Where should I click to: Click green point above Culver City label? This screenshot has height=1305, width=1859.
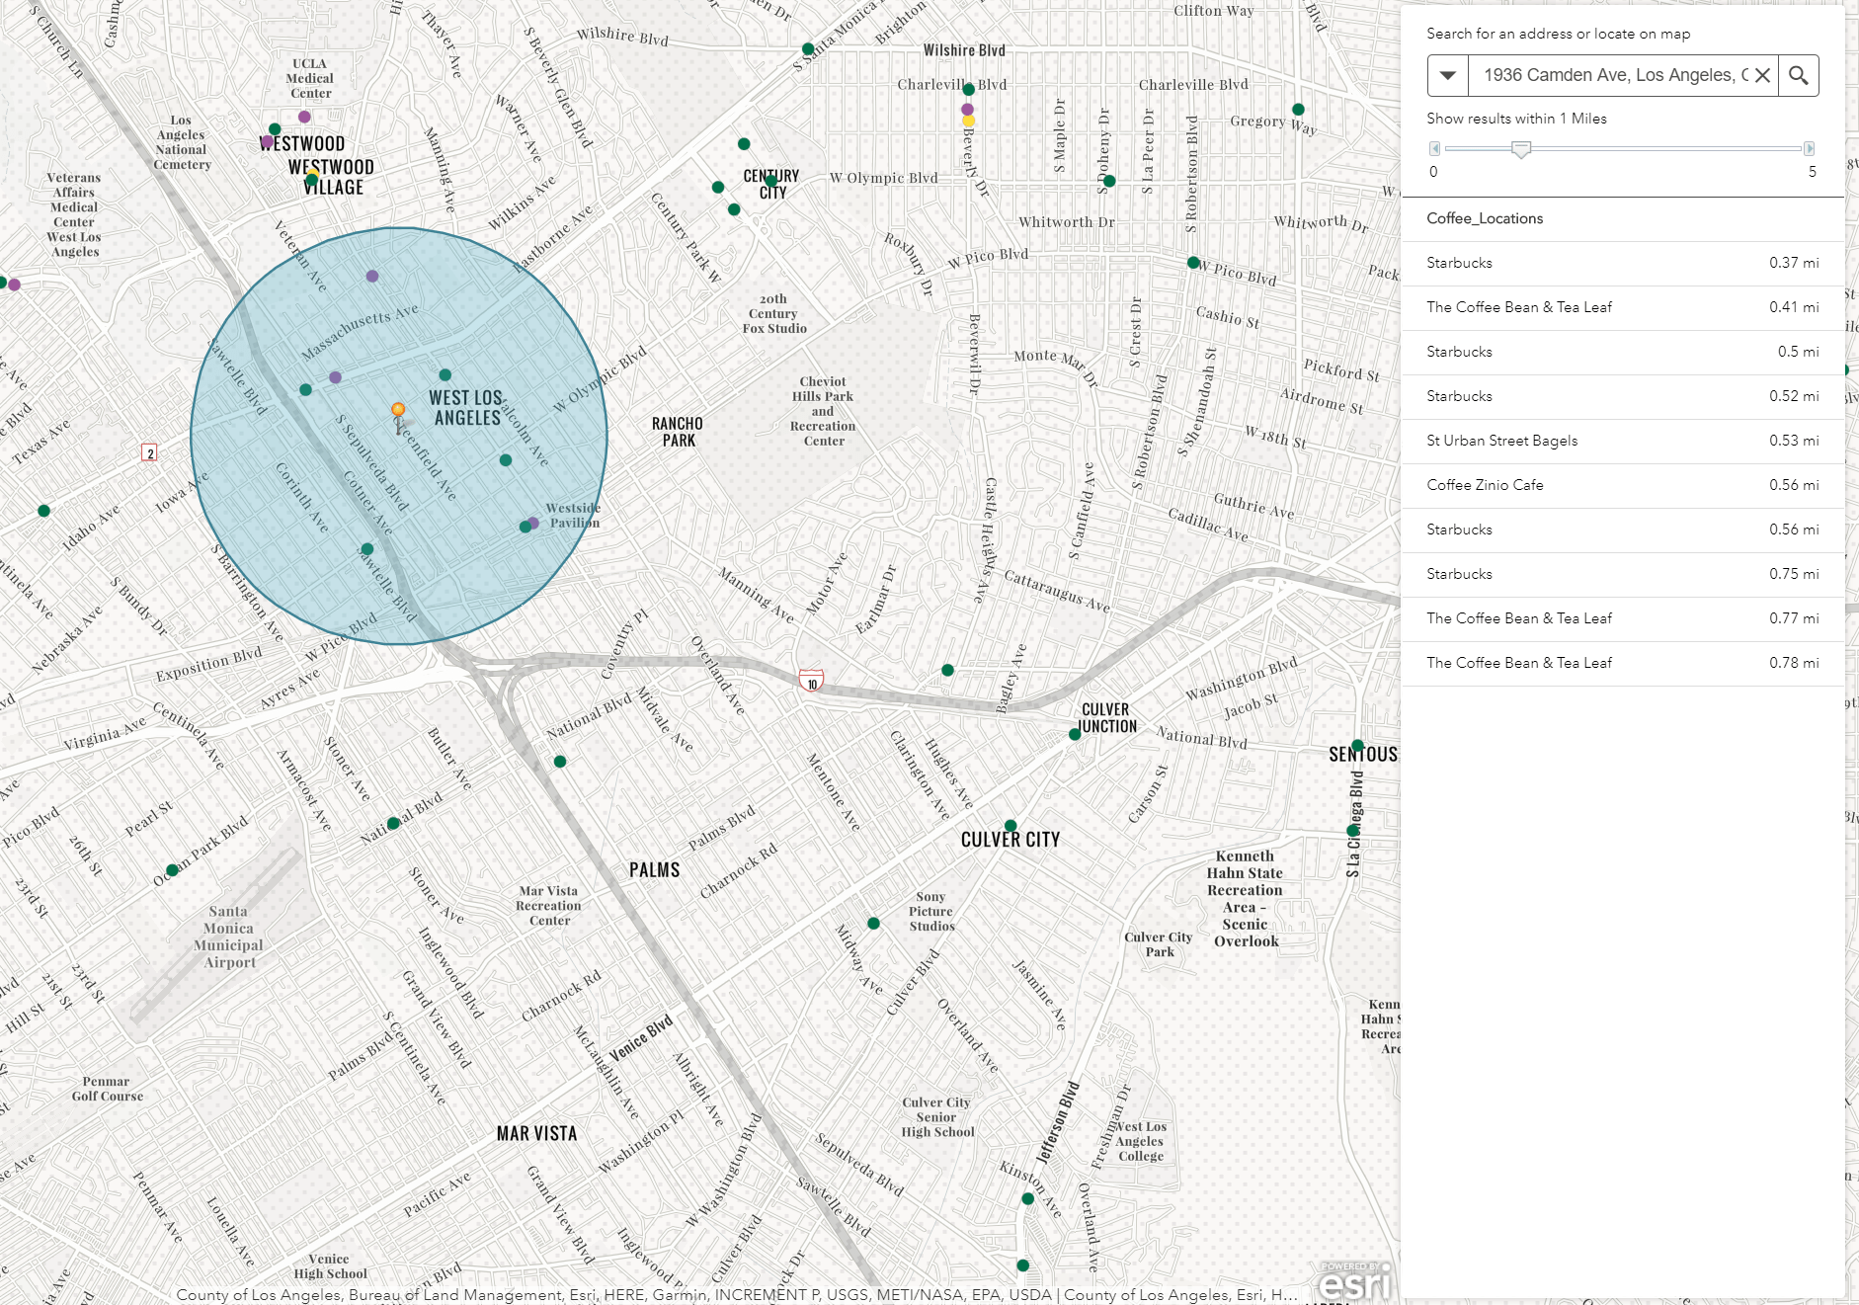1010,826
